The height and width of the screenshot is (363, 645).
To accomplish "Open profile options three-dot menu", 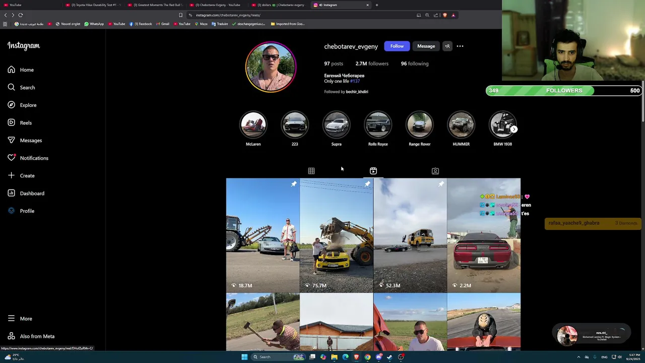I will (x=460, y=46).
